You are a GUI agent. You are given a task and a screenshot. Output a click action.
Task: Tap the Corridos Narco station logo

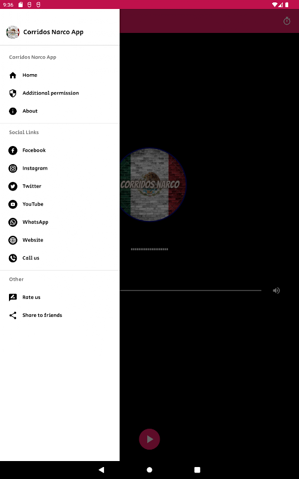152,184
